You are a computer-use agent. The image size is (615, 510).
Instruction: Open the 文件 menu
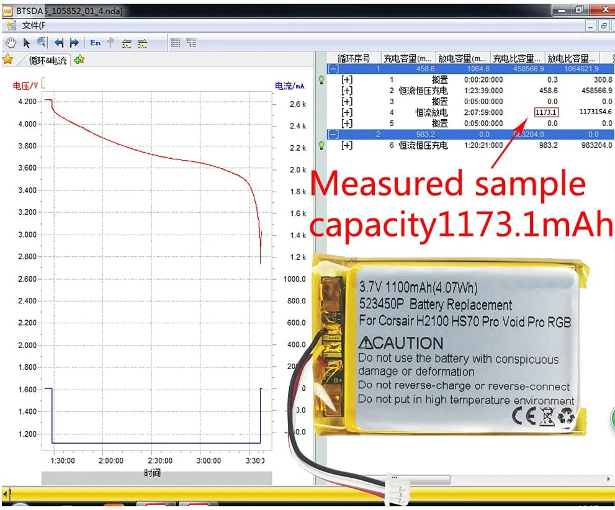[x=34, y=25]
